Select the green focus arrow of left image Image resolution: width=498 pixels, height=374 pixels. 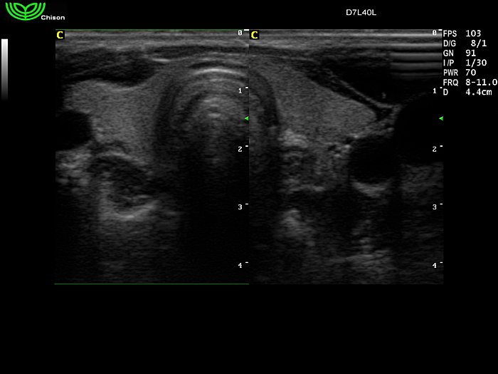(x=246, y=118)
